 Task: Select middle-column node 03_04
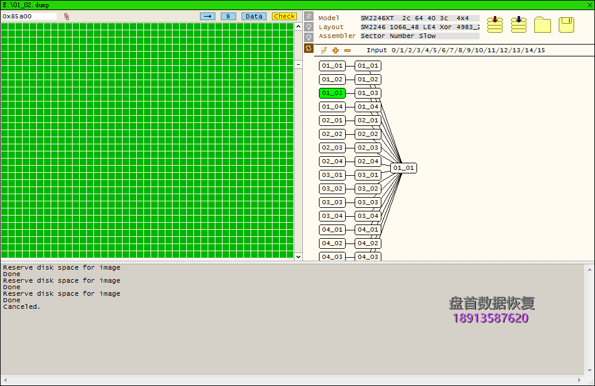pyautogui.click(x=368, y=216)
